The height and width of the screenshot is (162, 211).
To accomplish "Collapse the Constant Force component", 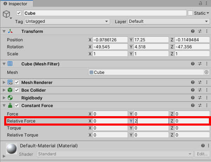I will 4,106.
